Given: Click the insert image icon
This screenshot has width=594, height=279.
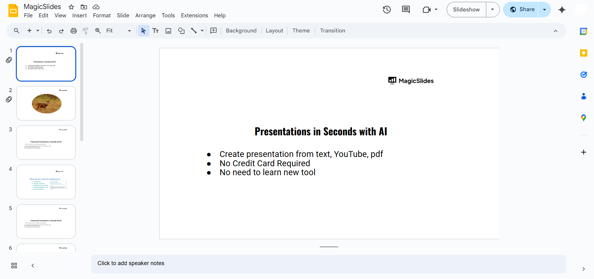Looking at the screenshot, I should [168, 31].
